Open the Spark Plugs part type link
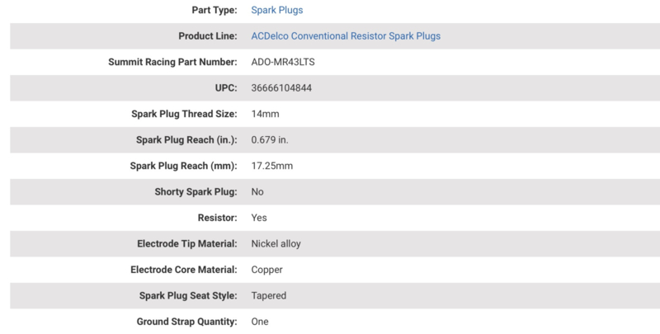The height and width of the screenshot is (334, 660). [x=277, y=10]
